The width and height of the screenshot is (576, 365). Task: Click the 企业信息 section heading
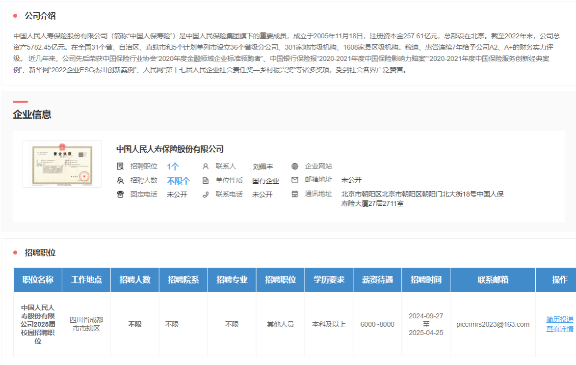32,114
